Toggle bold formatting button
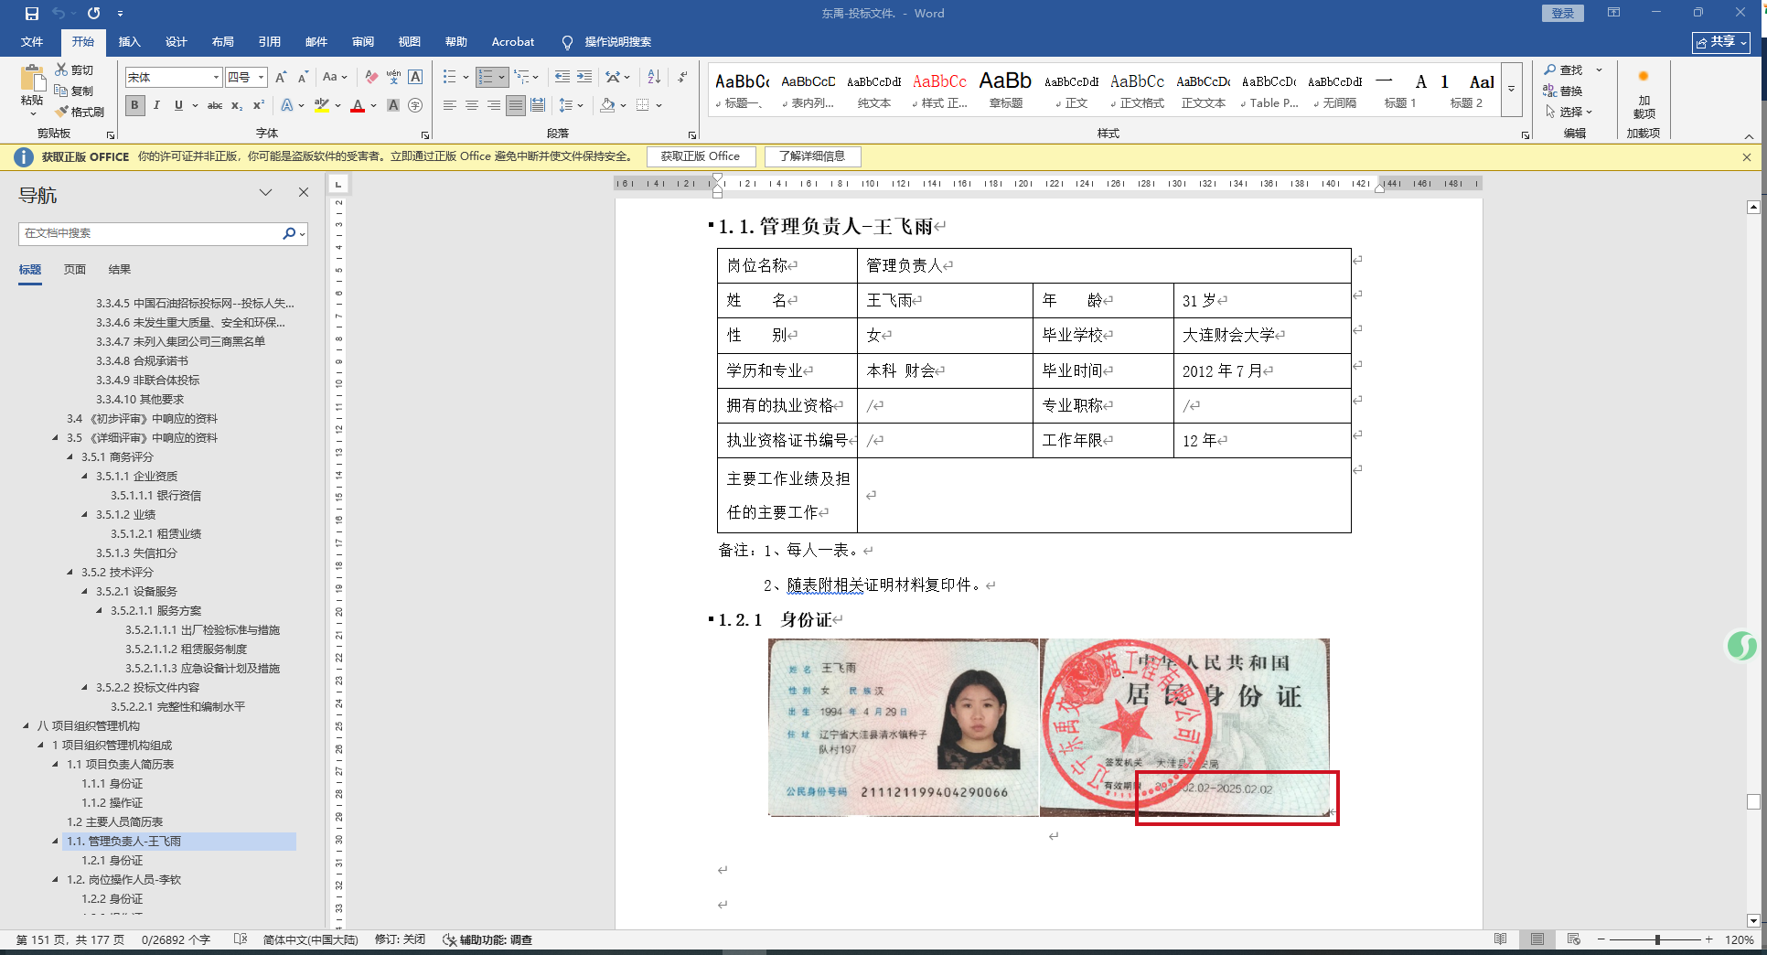The height and width of the screenshot is (955, 1767). tap(134, 105)
